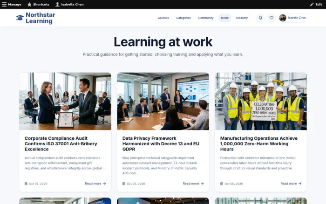Screen dimensions: 326x204
Task: Open the notifications bell icon
Action: click(260, 18)
